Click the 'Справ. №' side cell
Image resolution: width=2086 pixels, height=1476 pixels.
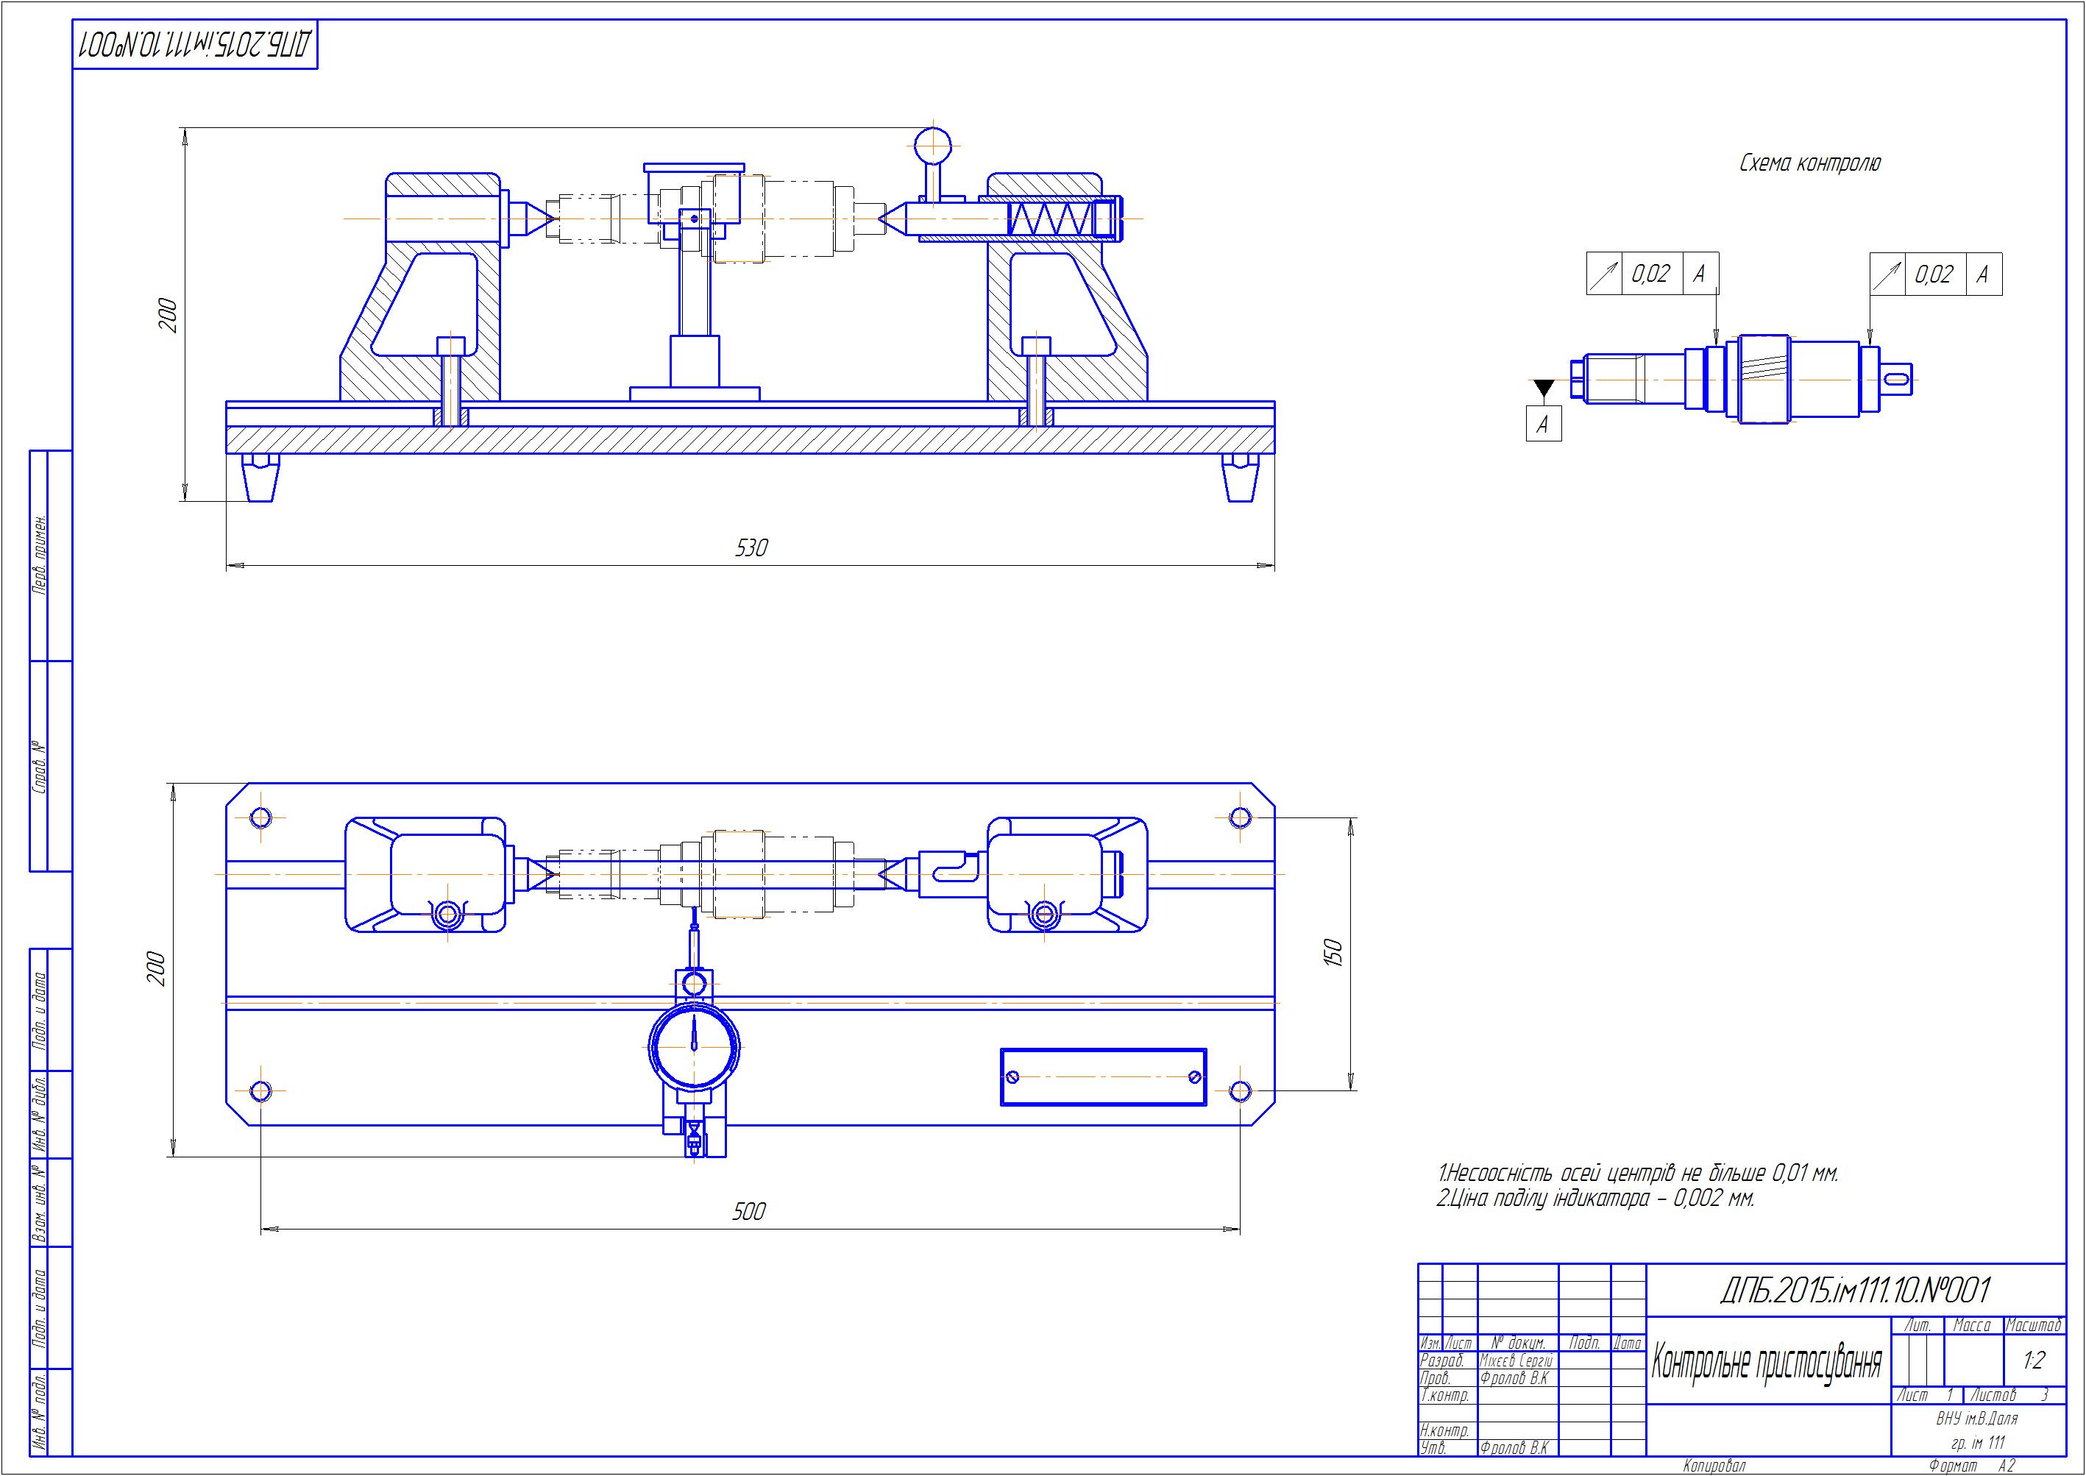[40, 767]
